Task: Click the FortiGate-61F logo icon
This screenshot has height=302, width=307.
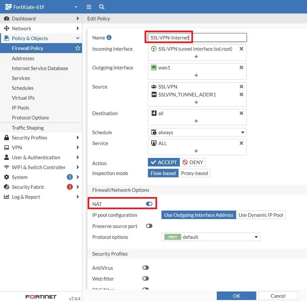Action: [9, 7]
